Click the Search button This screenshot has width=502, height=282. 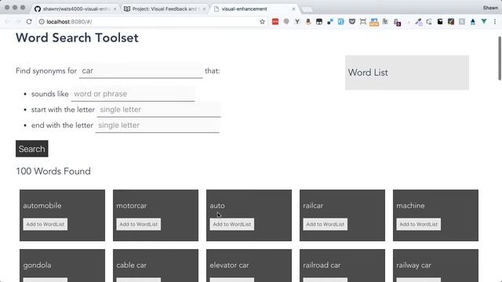pos(32,149)
